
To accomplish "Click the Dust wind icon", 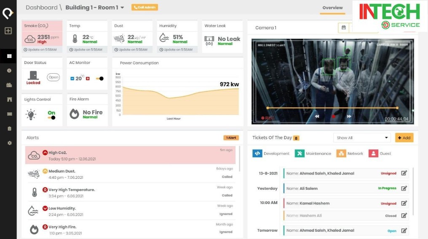I will pos(119,38).
